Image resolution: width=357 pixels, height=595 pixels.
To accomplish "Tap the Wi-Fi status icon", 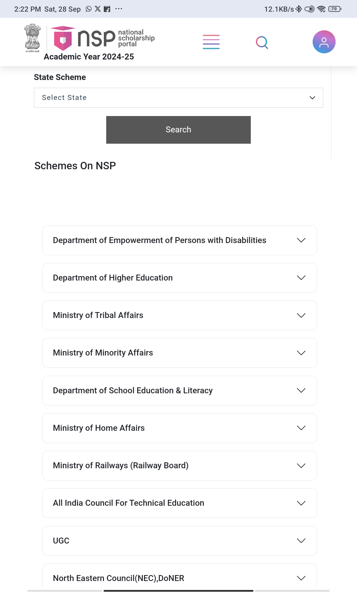I will pos(321,9).
